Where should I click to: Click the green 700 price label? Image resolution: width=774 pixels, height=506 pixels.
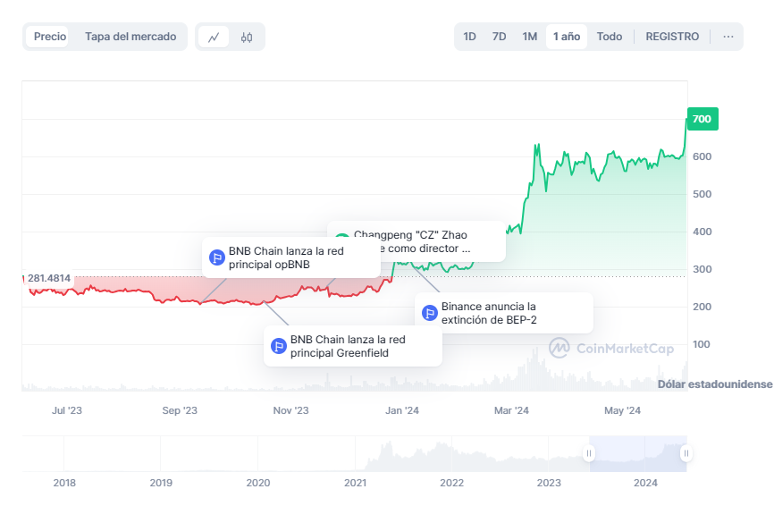(702, 119)
